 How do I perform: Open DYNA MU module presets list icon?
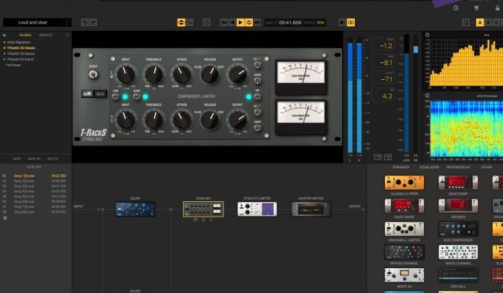pos(203,220)
